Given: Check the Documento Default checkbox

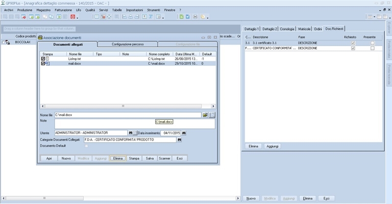Looking at the screenshot, I should pyautogui.click(x=86, y=146).
